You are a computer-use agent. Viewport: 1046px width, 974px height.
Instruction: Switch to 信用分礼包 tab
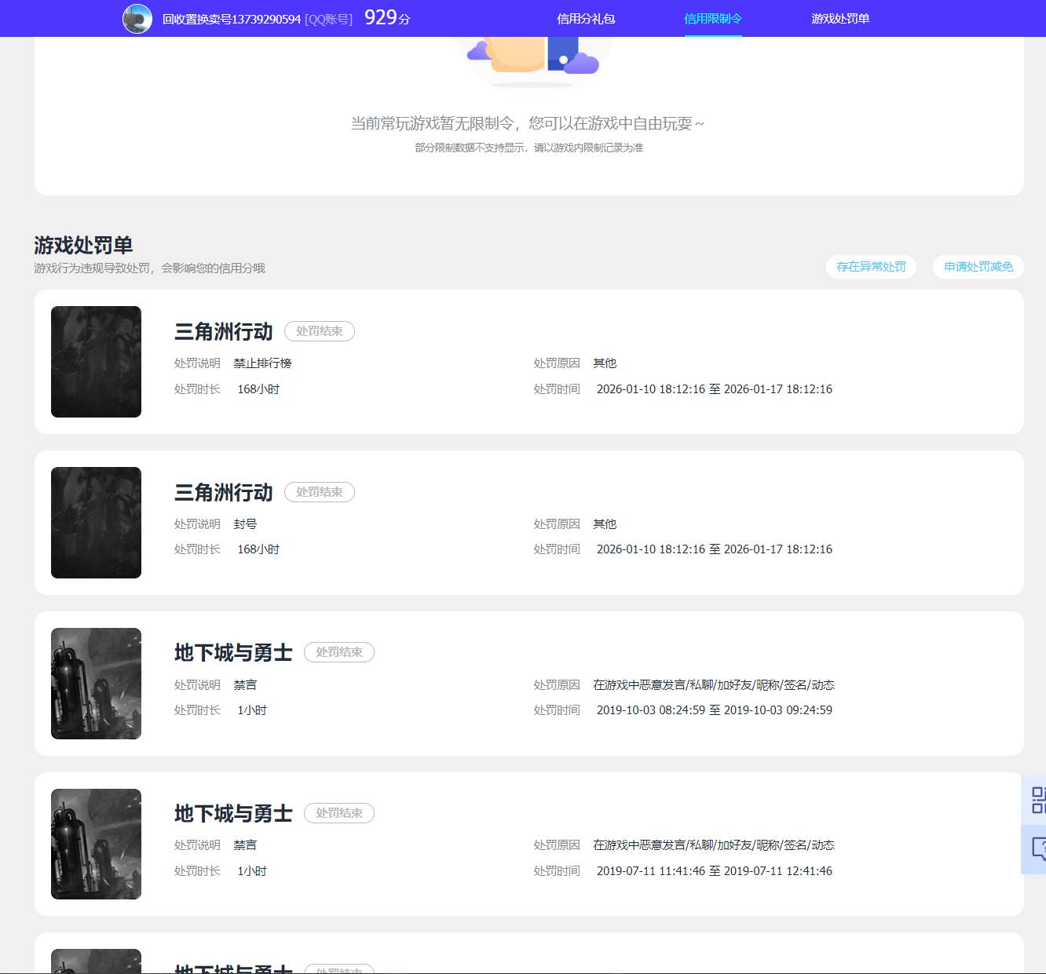click(x=586, y=19)
